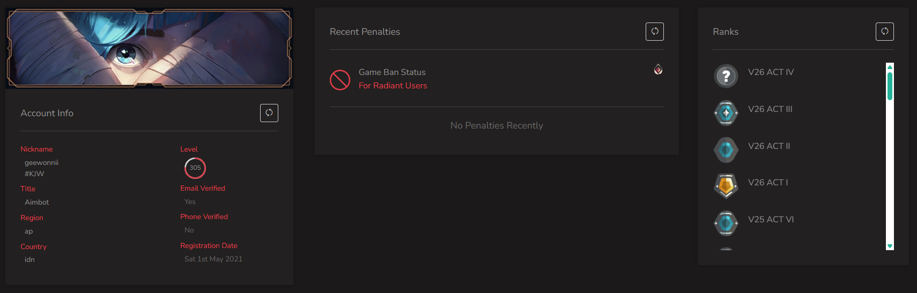
Task: Click the teal scrollbar thumb in Ranks
Action: (x=890, y=86)
